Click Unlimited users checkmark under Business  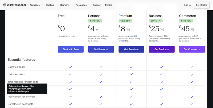(x=162, y=74)
